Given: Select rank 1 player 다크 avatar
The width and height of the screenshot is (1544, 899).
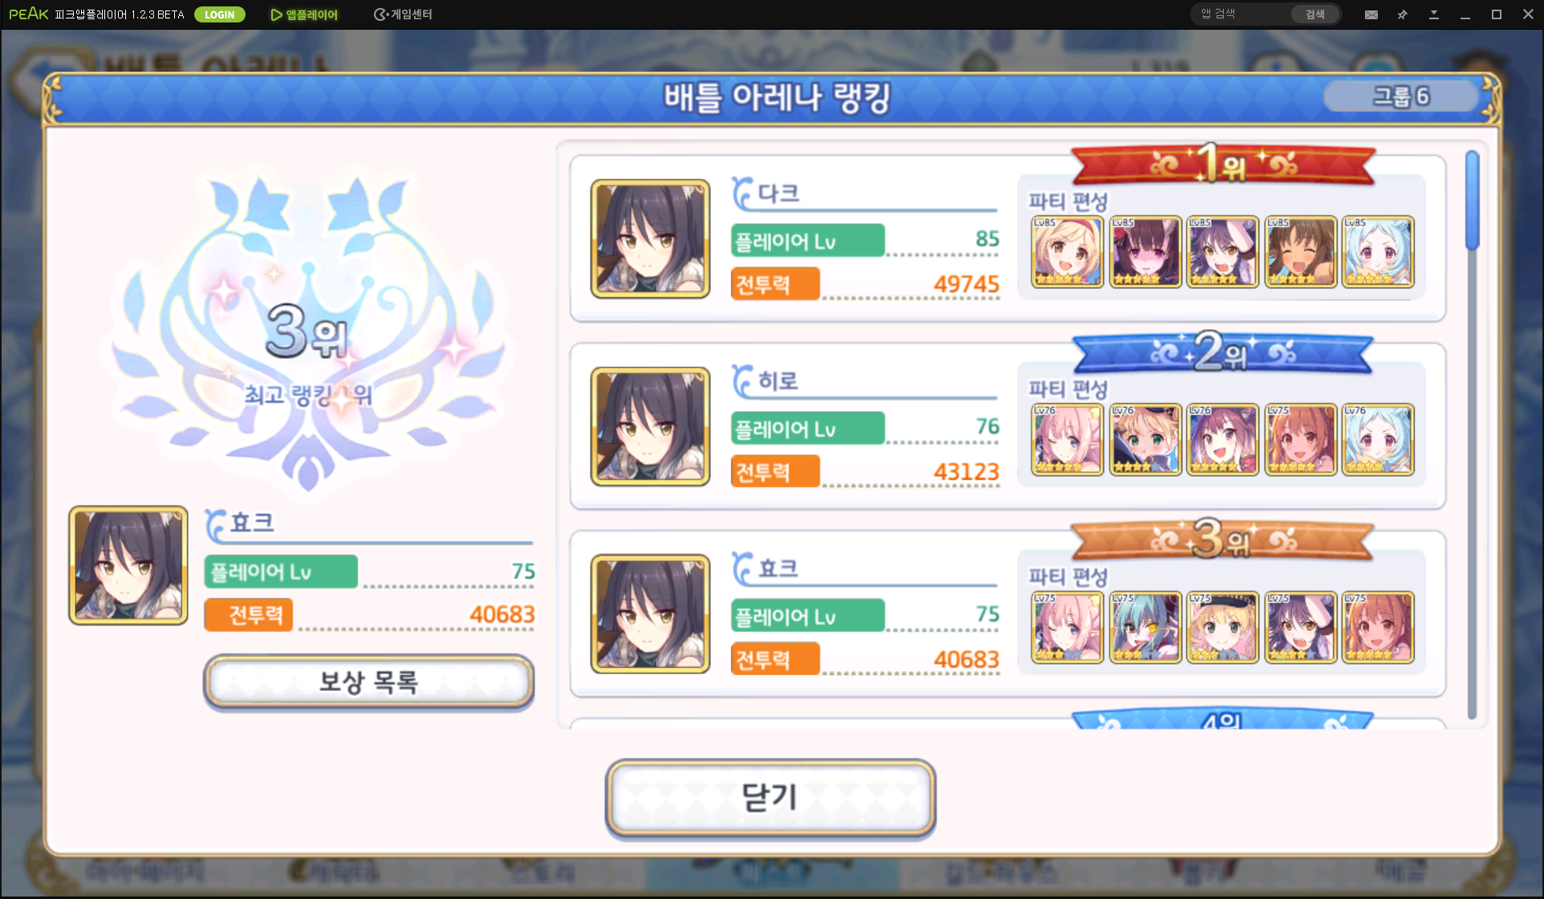Looking at the screenshot, I should coord(650,239).
